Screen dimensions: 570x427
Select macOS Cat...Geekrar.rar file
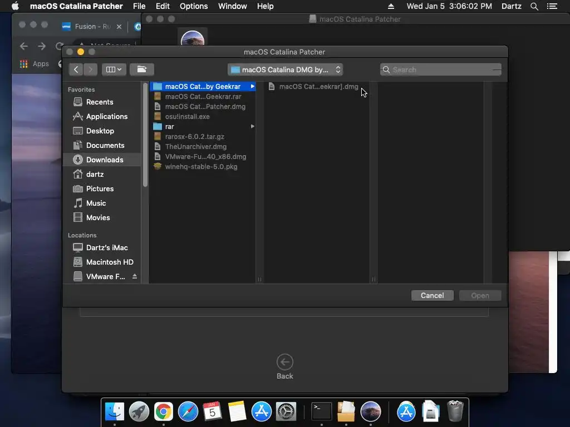tap(203, 97)
